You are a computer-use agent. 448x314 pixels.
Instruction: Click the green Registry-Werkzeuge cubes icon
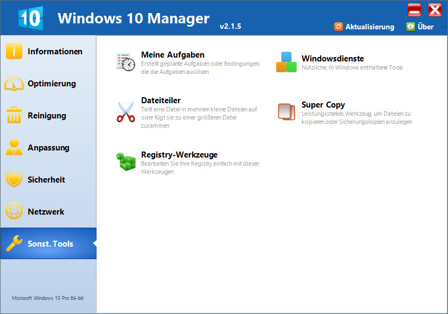[126, 161]
